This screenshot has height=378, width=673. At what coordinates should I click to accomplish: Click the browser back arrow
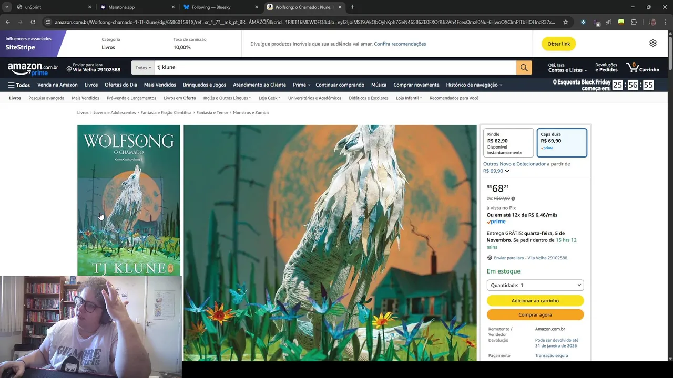point(7,22)
